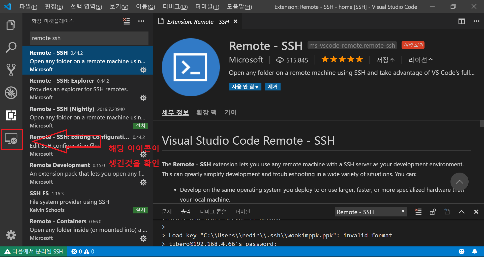Clear the output panel
Image resolution: width=484 pixels, height=257 pixels.
click(x=418, y=212)
